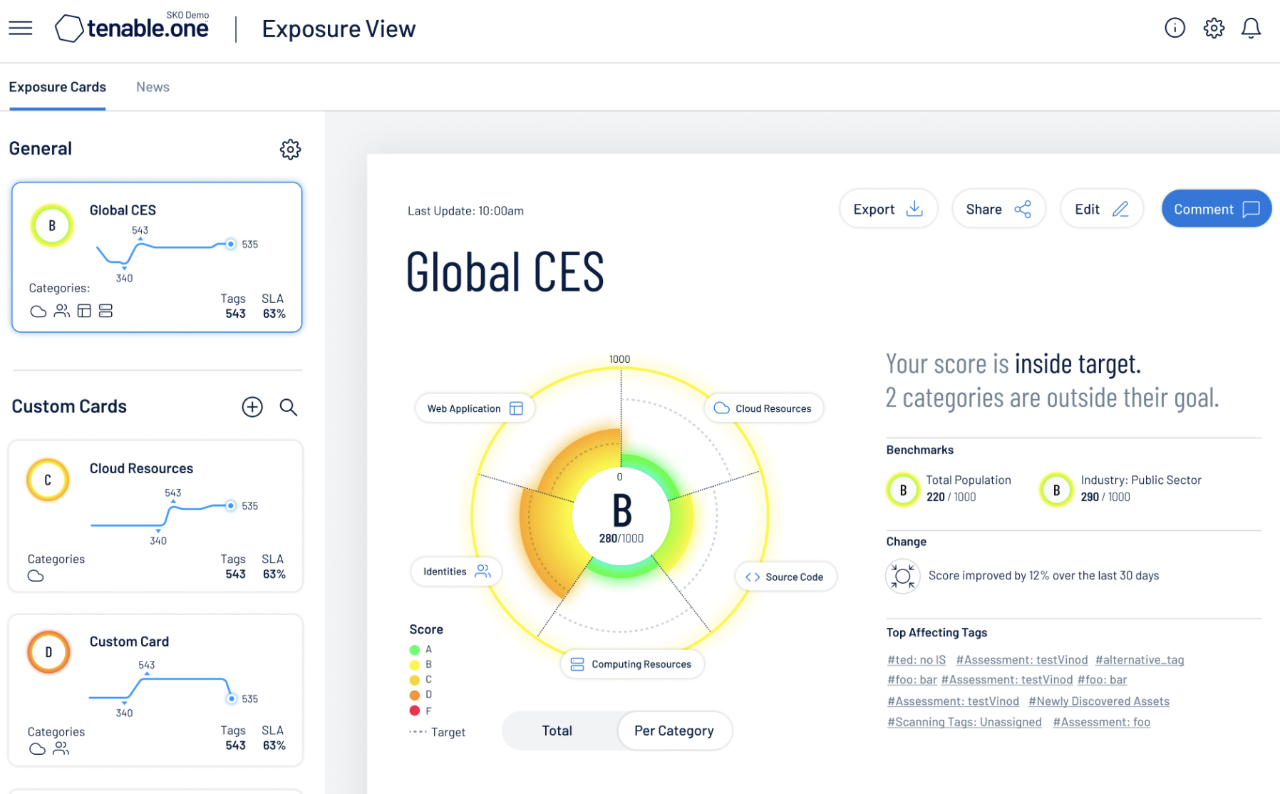Open the Custom Card exposure card

[x=155, y=690]
